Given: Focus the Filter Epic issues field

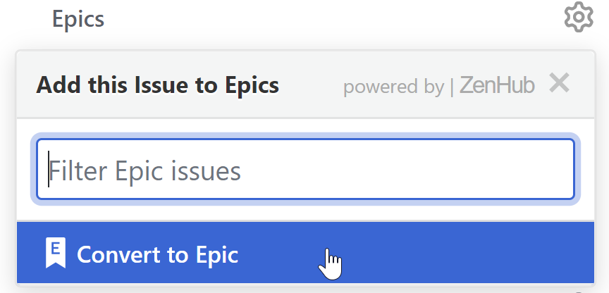Looking at the screenshot, I should [x=305, y=169].
